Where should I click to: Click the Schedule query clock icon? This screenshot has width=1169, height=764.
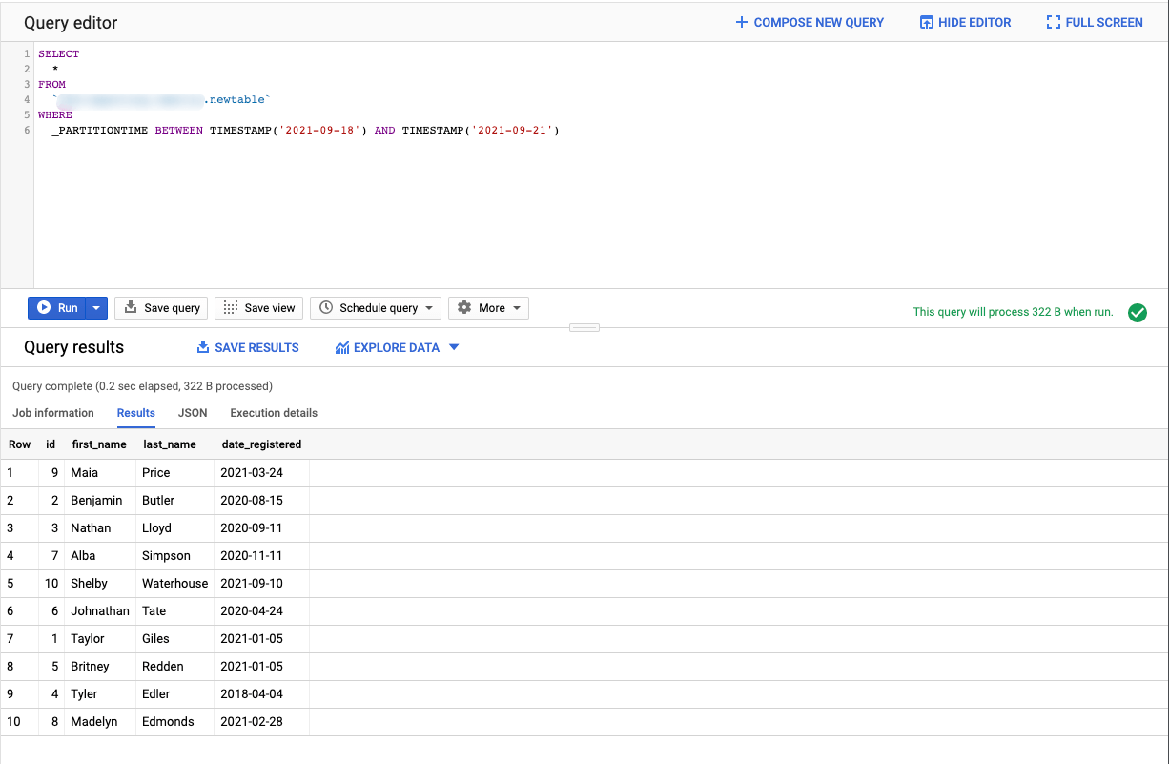coord(327,307)
